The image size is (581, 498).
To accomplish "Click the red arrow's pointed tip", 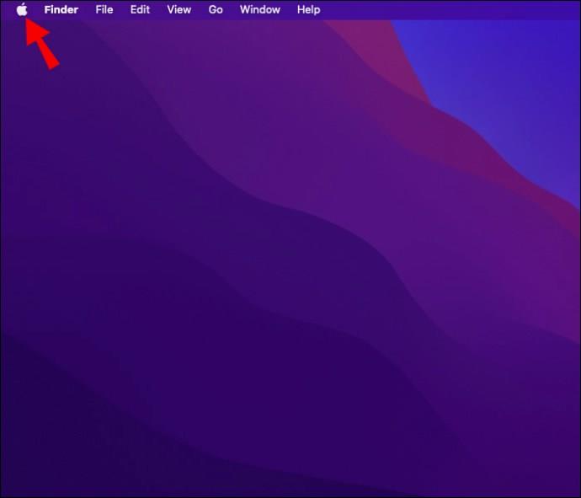I will tap(27, 19).
